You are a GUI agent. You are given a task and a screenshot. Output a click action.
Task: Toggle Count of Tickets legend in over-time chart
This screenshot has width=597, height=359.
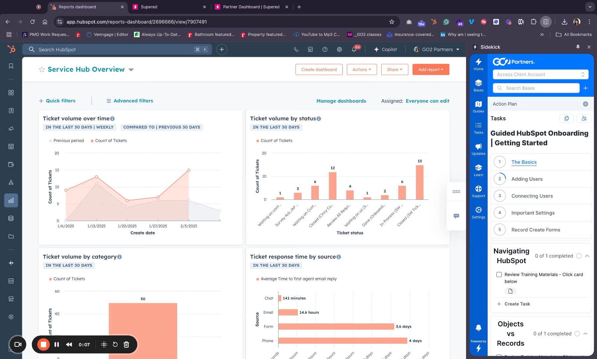pos(109,141)
